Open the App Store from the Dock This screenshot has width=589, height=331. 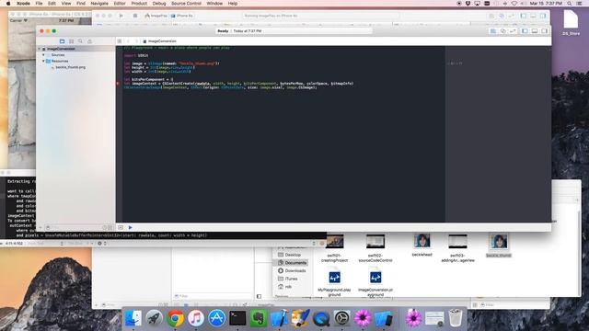point(217,318)
